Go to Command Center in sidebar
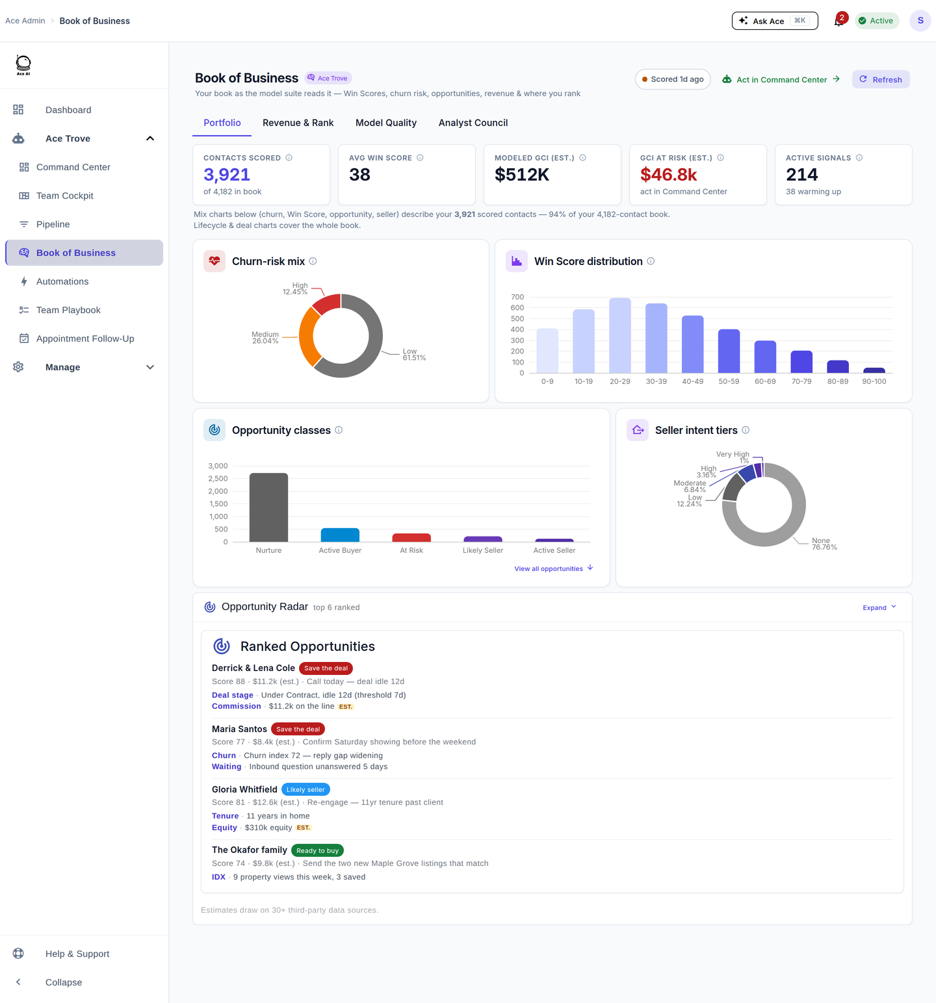936x1003 pixels. (84, 167)
